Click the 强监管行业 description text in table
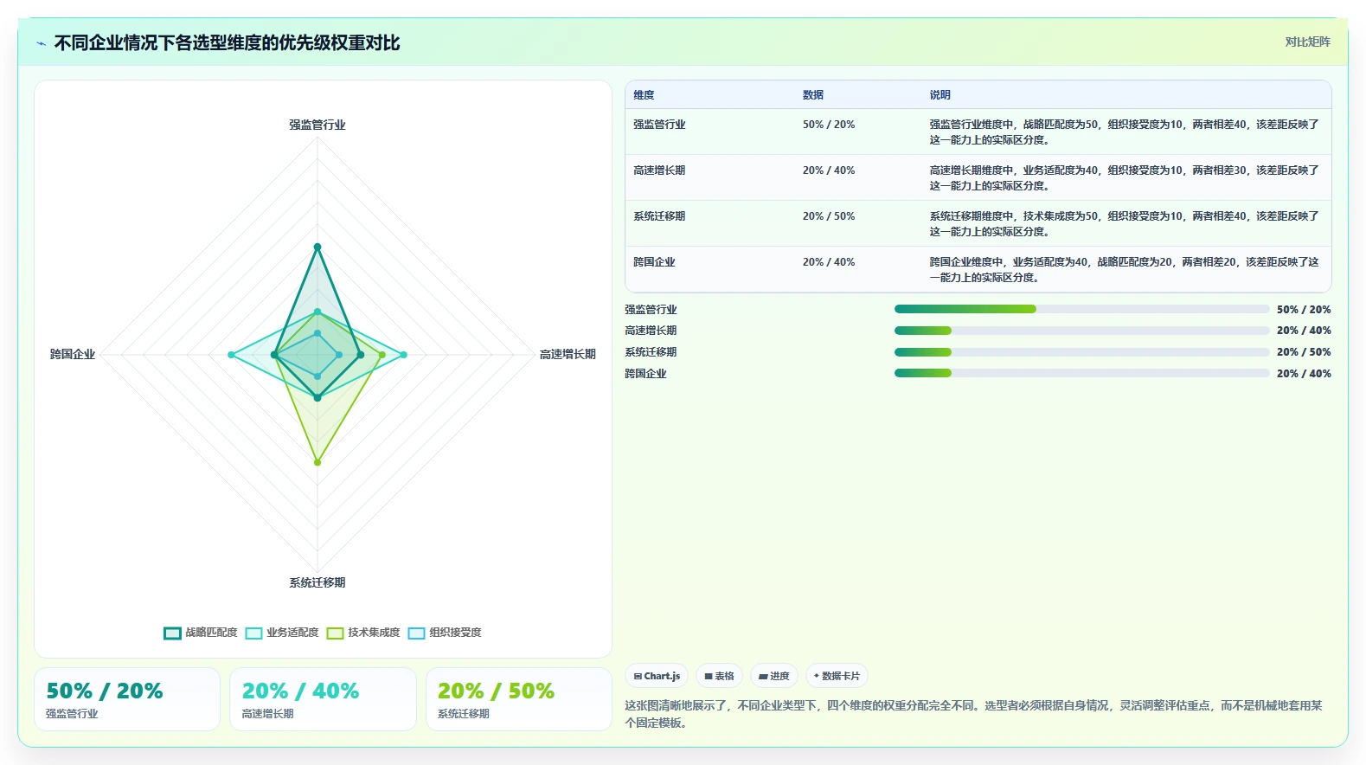 1125,132
